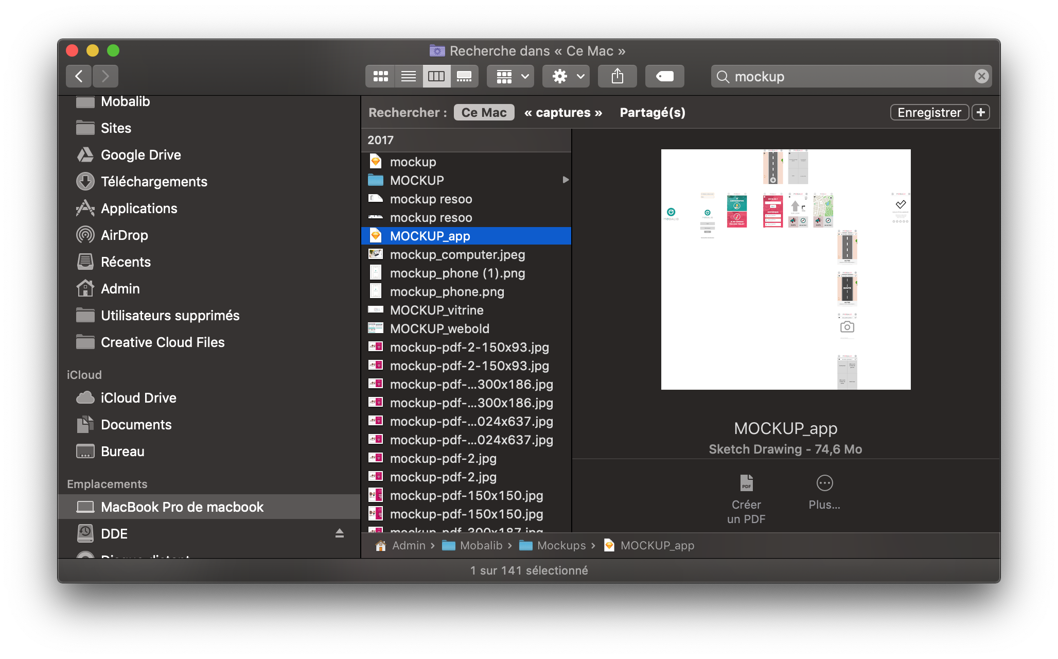
Task: Open the Action gear menu
Action: tap(565, 76)
